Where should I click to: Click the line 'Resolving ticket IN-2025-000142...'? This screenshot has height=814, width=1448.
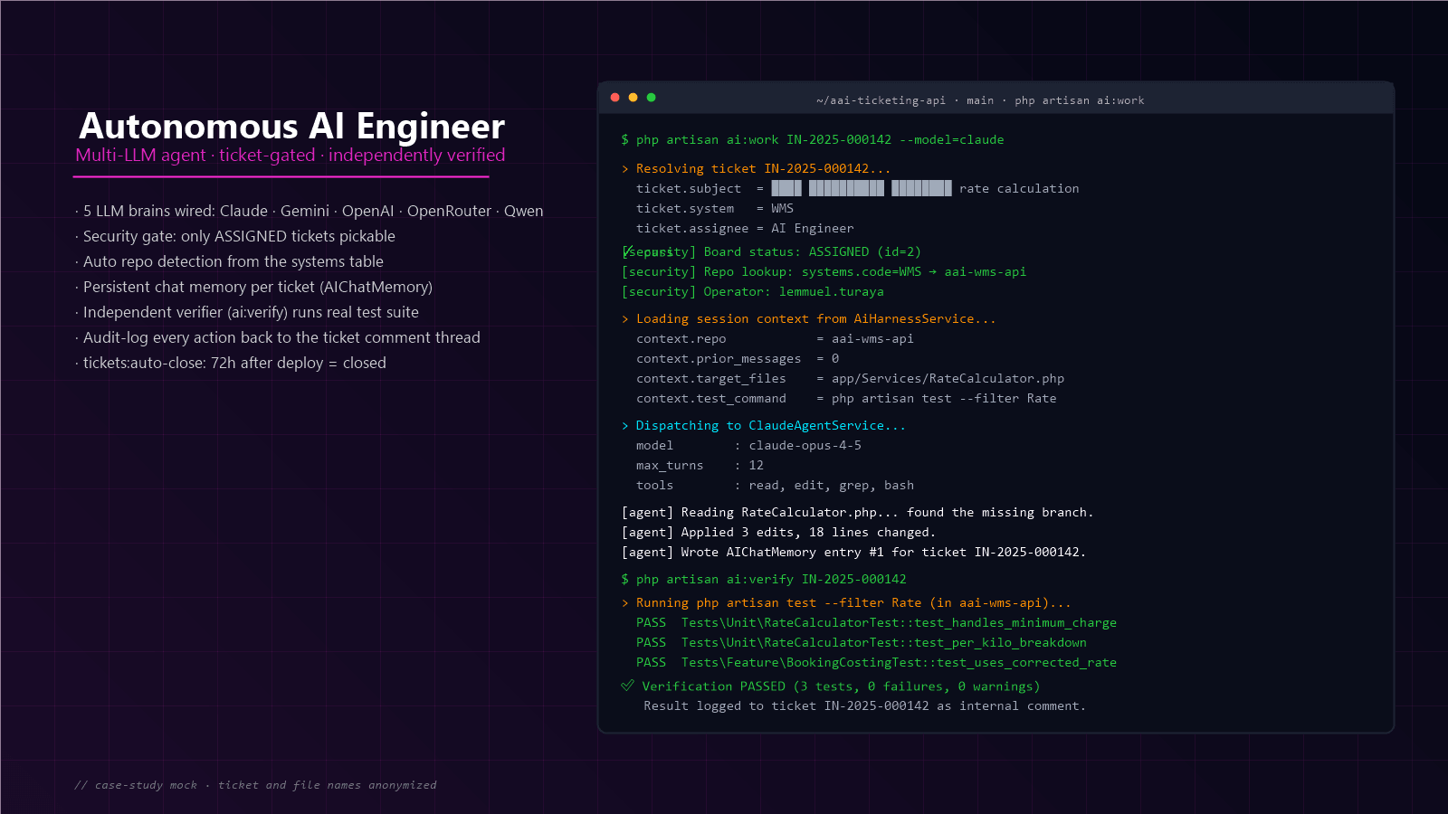point(757,169)
